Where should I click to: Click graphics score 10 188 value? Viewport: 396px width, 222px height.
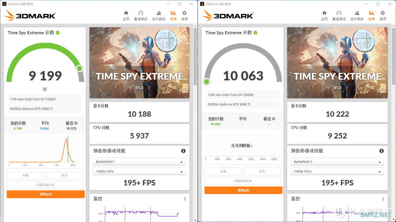tap(139, 114)
